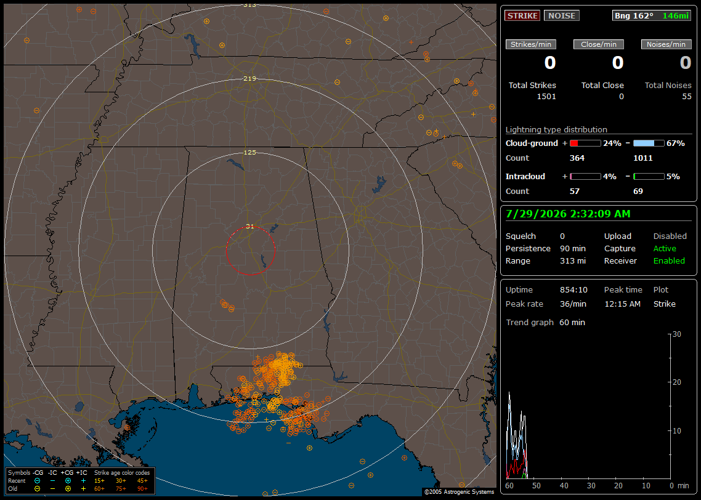
Task: Click the Peak rate value 36/min
Action: [573, 304]
